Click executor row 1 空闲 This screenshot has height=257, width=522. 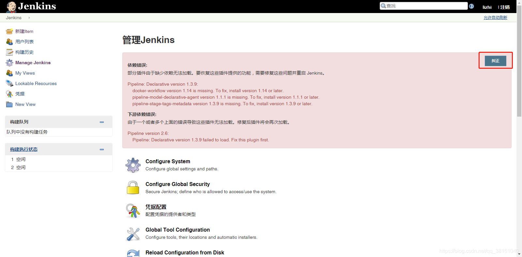(x=59, y=159)
